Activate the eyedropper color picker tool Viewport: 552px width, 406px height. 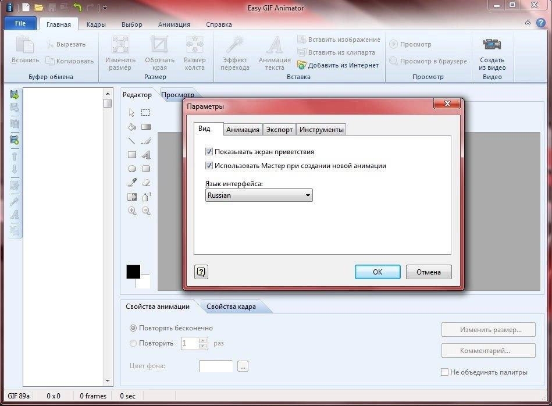click(131, 183)
